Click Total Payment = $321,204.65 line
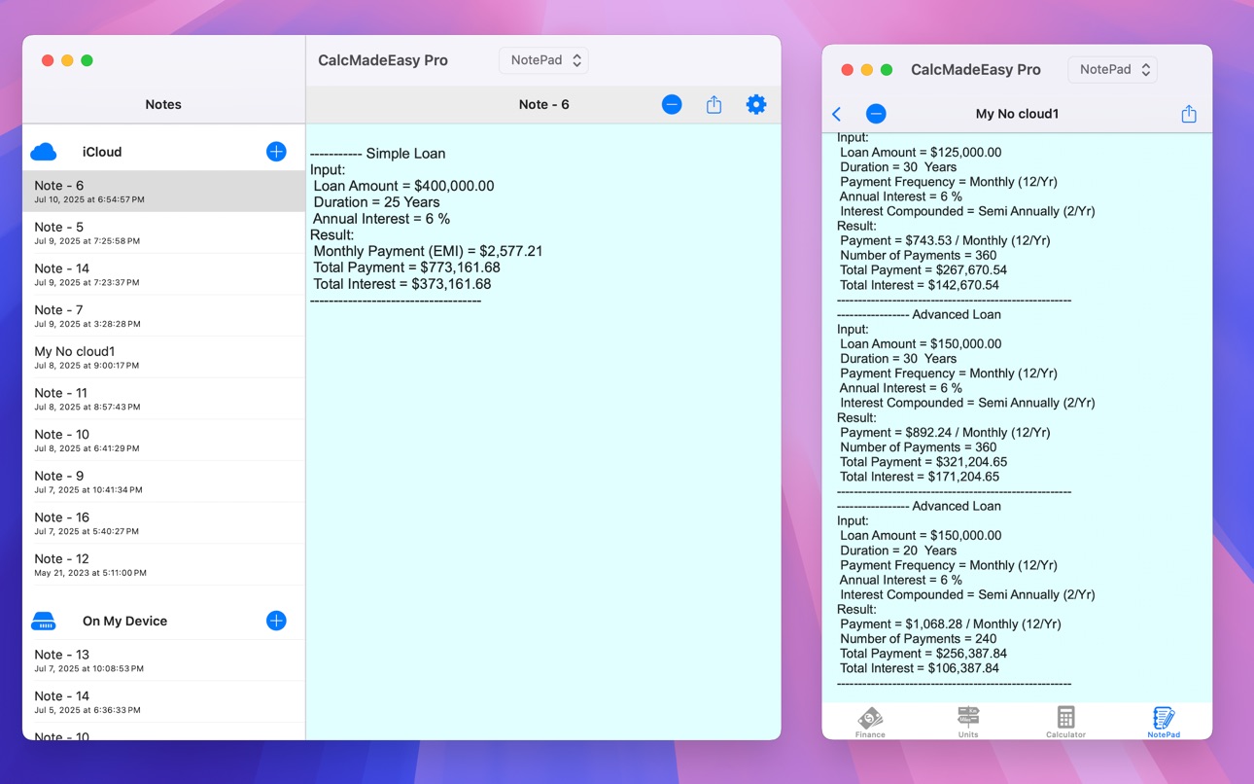 coord(923,462)
